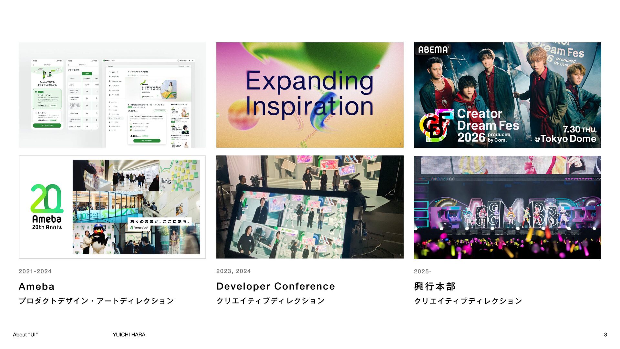Click caption under Developer Conference heading

click(271, 301)
